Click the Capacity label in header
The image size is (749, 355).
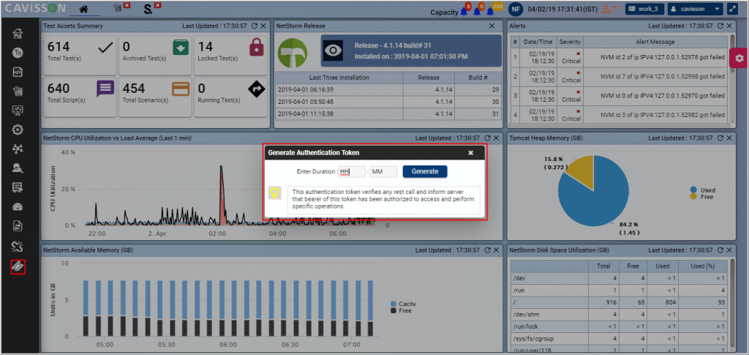click(x=444, y=12)
